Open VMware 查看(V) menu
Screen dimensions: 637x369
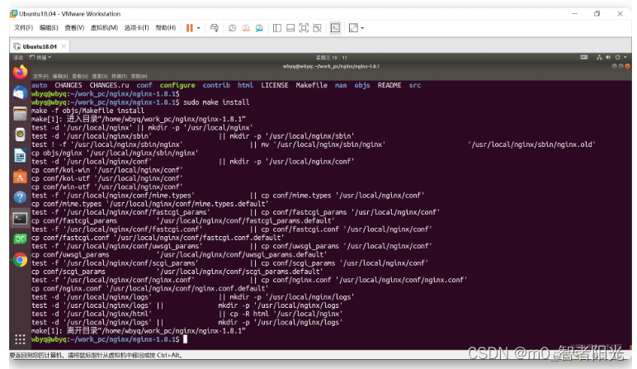click(x=74, y=27)
